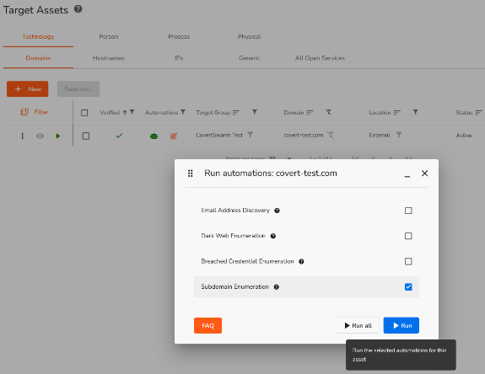Close the Run automations dialog
The height and width of the screenshot is (374, 485).
pos(424,174)
